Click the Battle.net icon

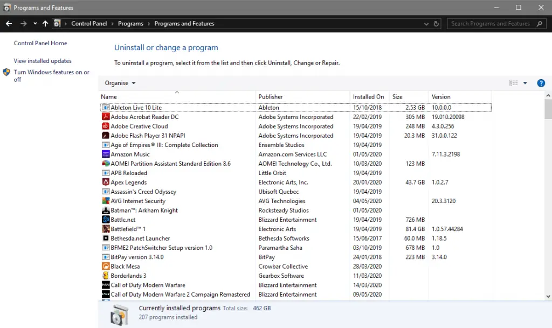106,219
